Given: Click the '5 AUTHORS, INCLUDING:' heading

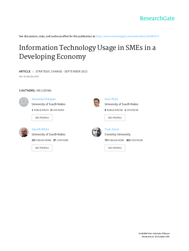Looking at the screenshot, I should coord(35,91).
